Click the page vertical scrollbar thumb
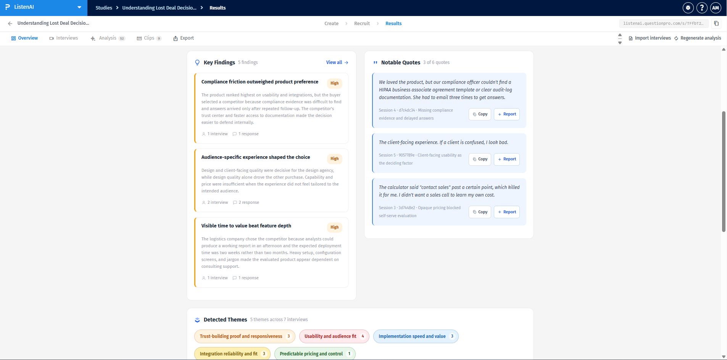727x360 pixels. pyautogui.click(x=724, y=171)
